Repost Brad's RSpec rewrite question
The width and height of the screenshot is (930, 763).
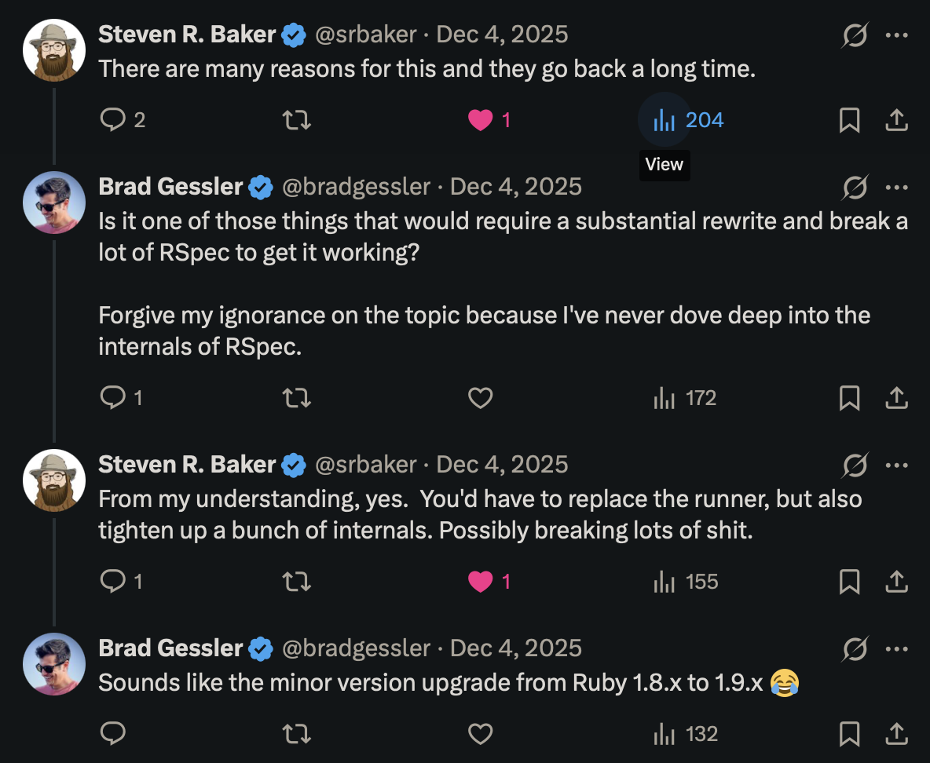[x=297, y=398]
